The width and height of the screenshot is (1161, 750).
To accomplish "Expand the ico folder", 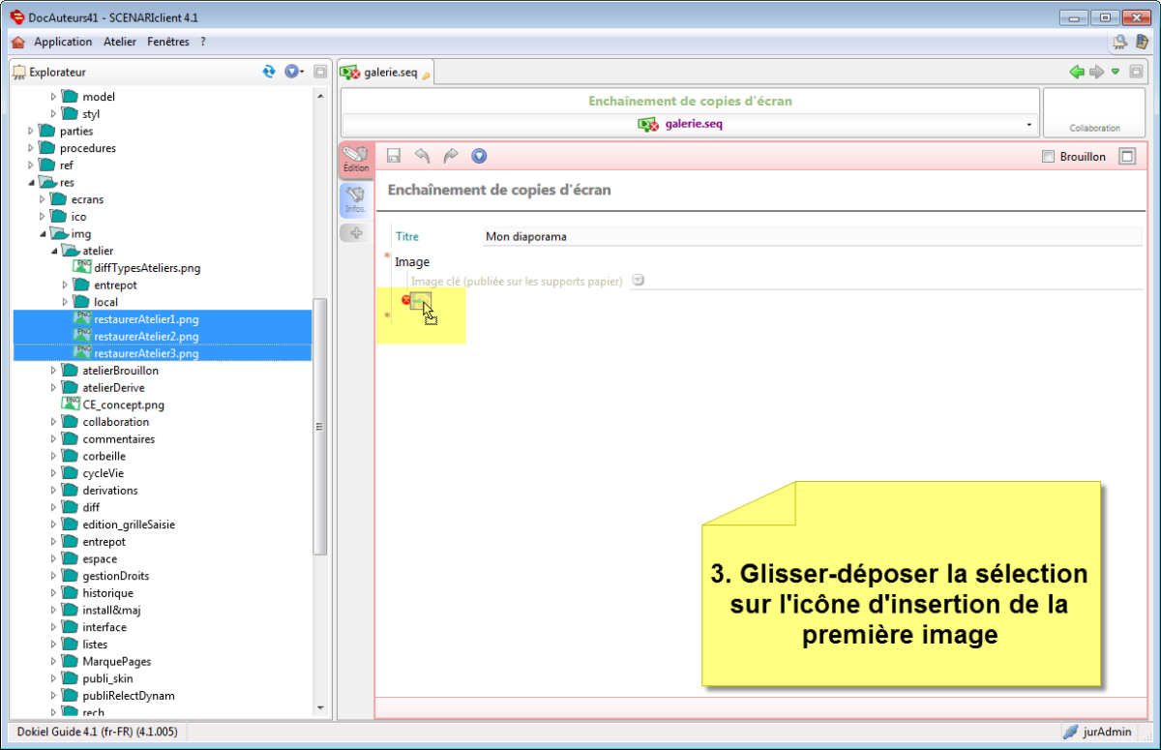I will 43,217.
